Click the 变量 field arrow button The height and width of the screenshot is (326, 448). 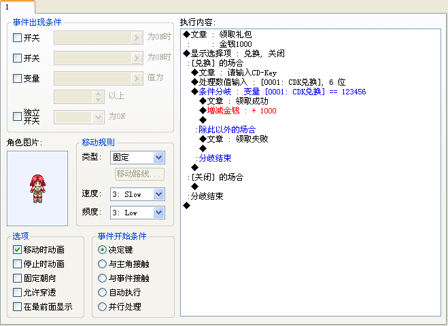(137, 78)
